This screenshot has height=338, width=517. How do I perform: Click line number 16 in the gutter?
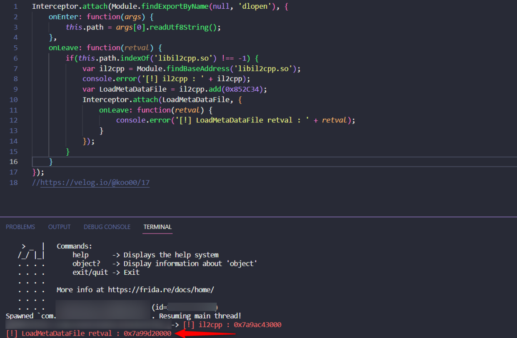click(13, 162)
